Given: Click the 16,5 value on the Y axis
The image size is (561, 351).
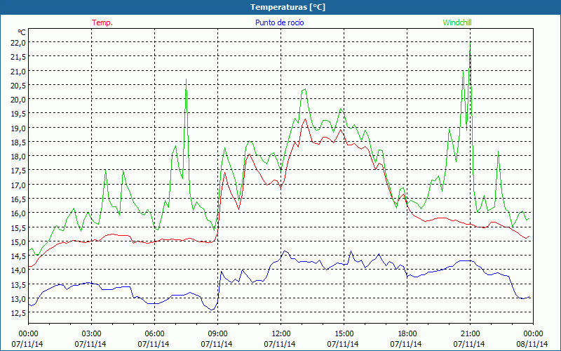Looking at the screenshot, I should click(19, 199).
